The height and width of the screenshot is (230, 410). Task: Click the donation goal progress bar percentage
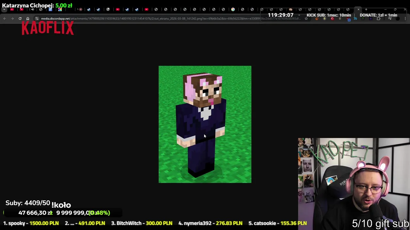(99, 213)
